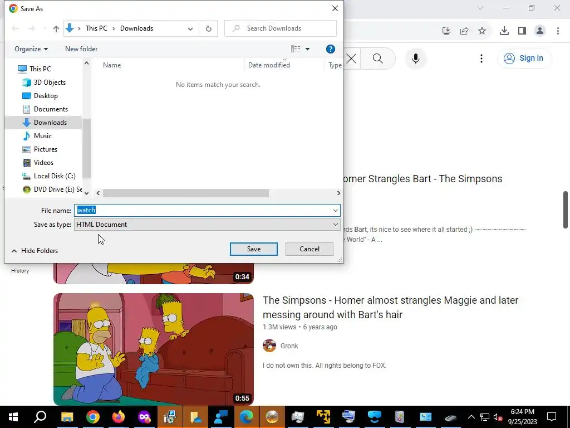570x428 pixels.
Task: Open Microsoft Edge from taskbar
Action: tap(246, 417)
